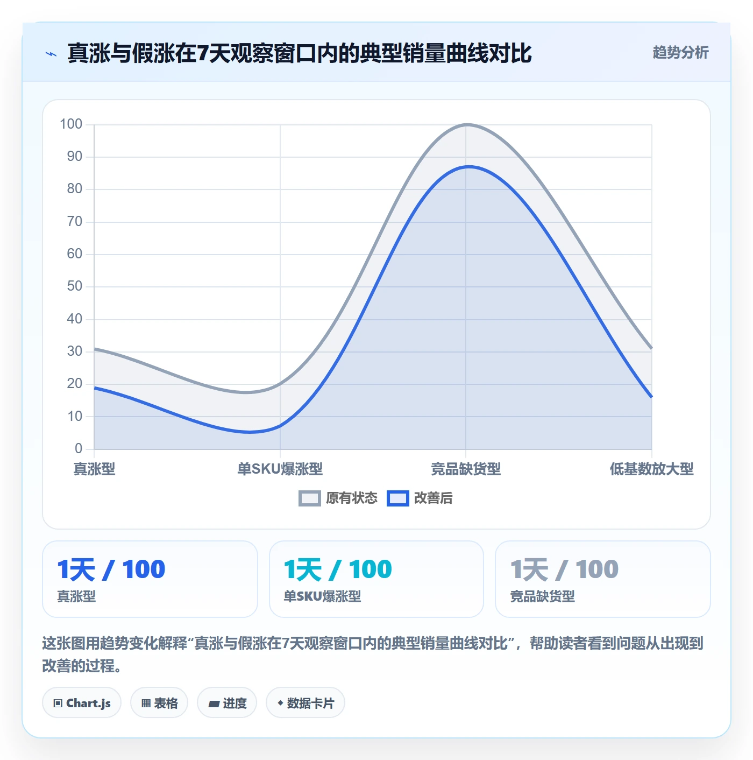Select the Chart.js tag

[x=82, y=703]
